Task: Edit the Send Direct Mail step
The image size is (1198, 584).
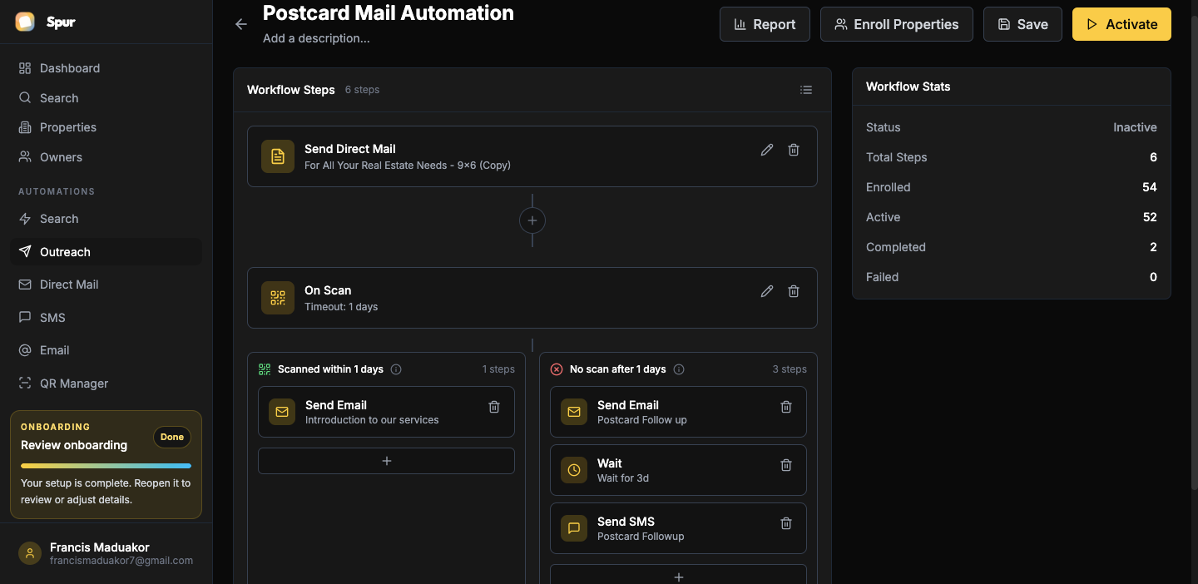Action: point(767,150)
